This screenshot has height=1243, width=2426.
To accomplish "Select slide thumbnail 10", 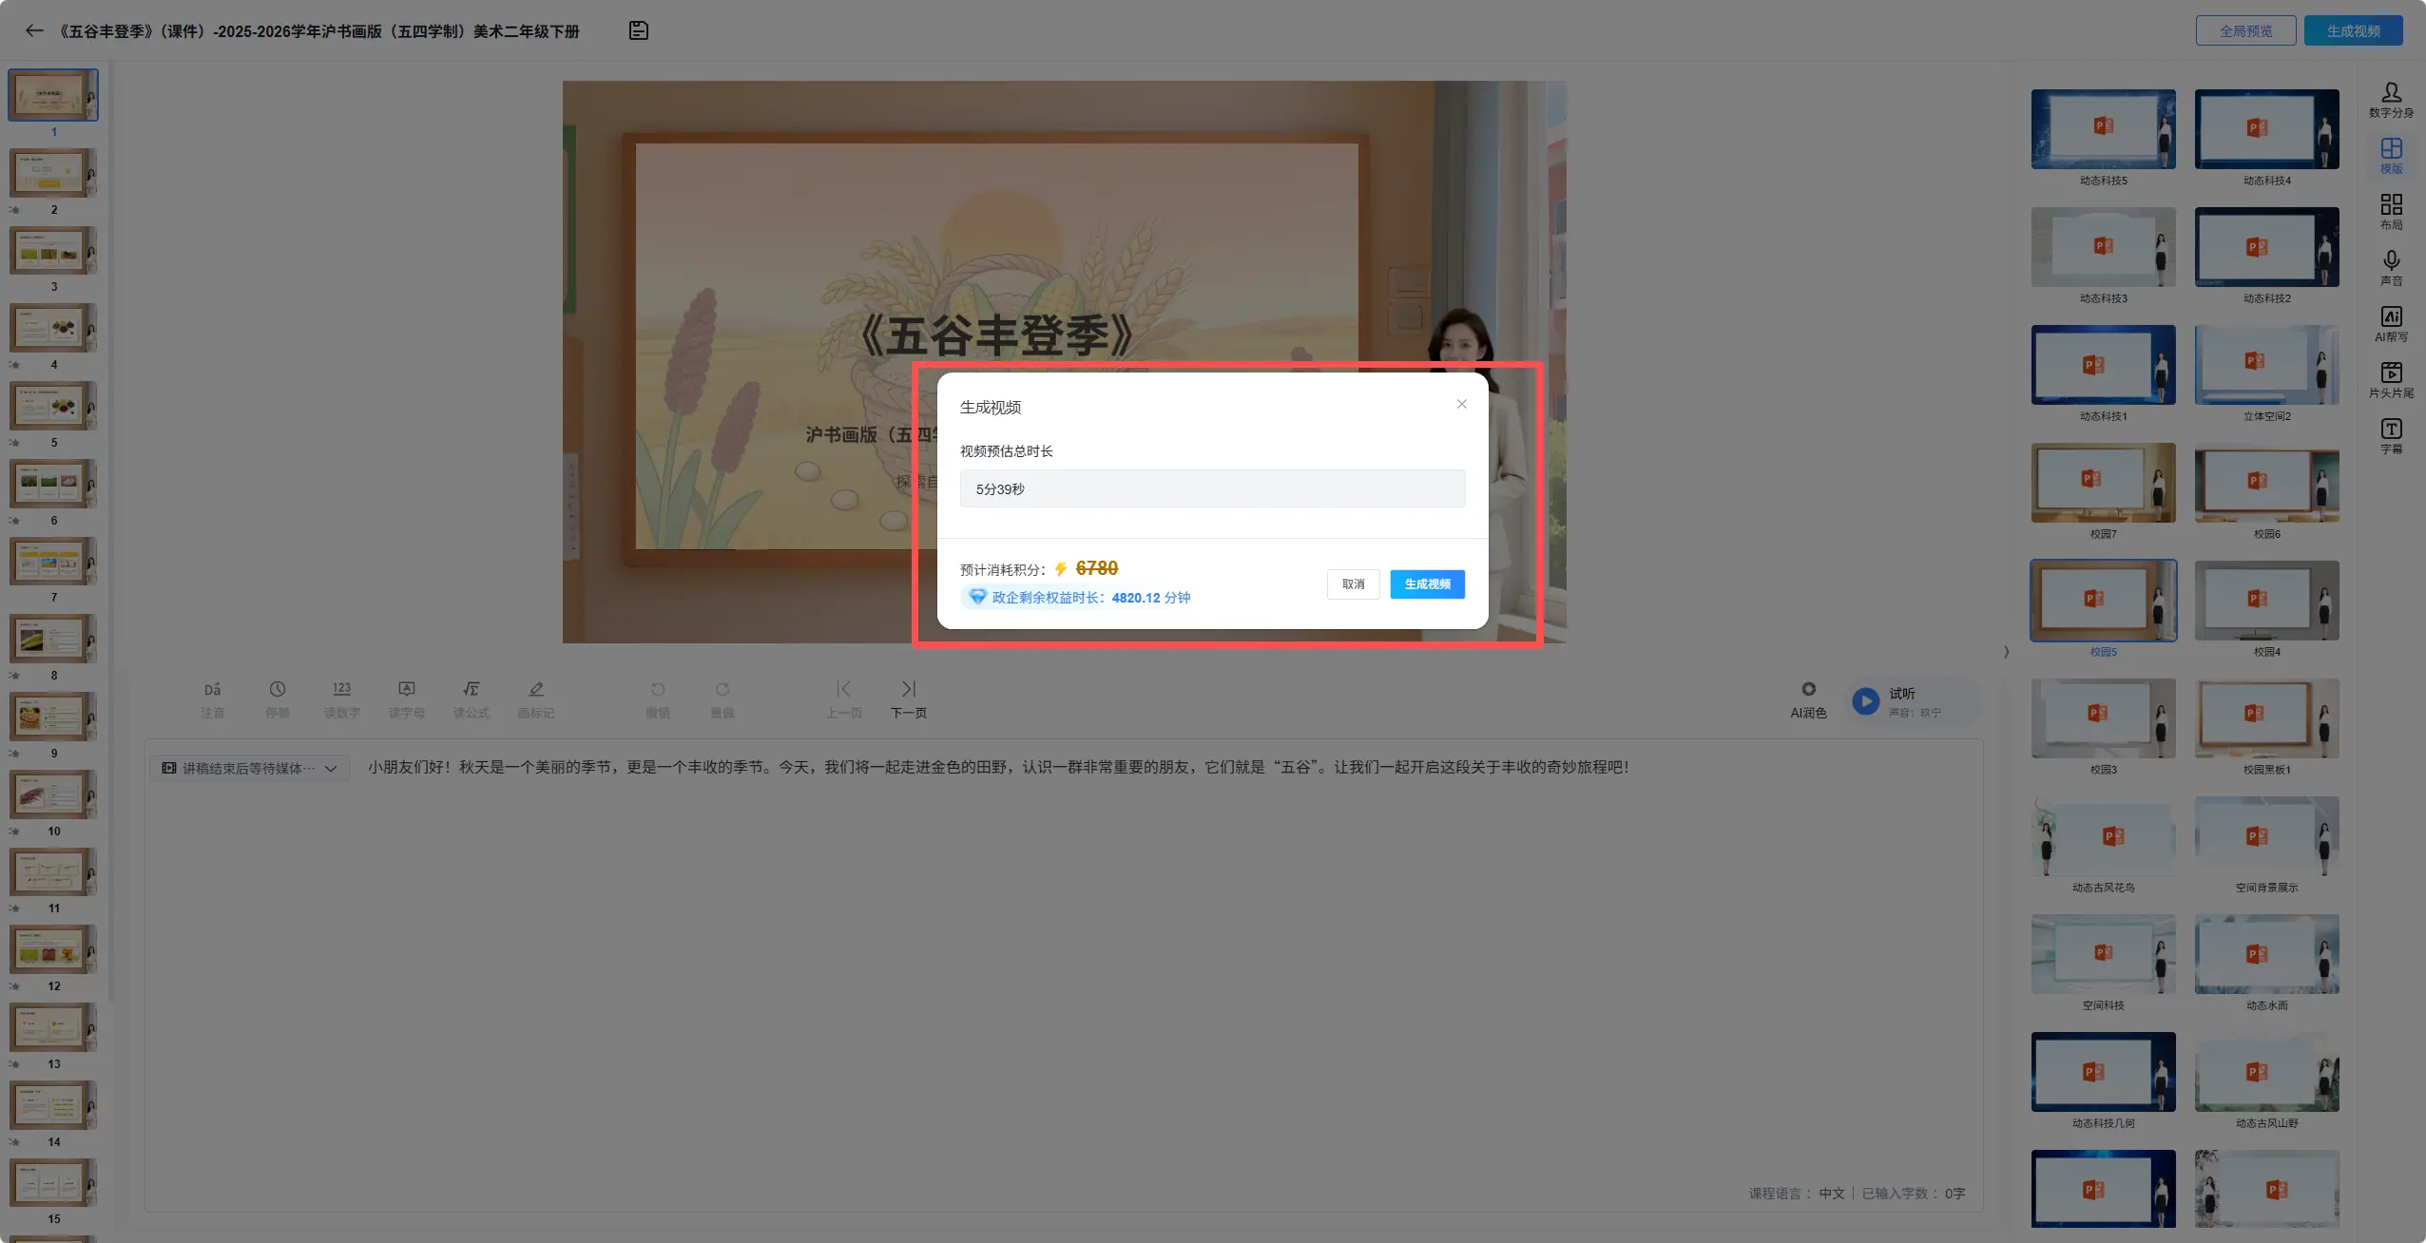I will pyautogui.click(x=53, y=794).
